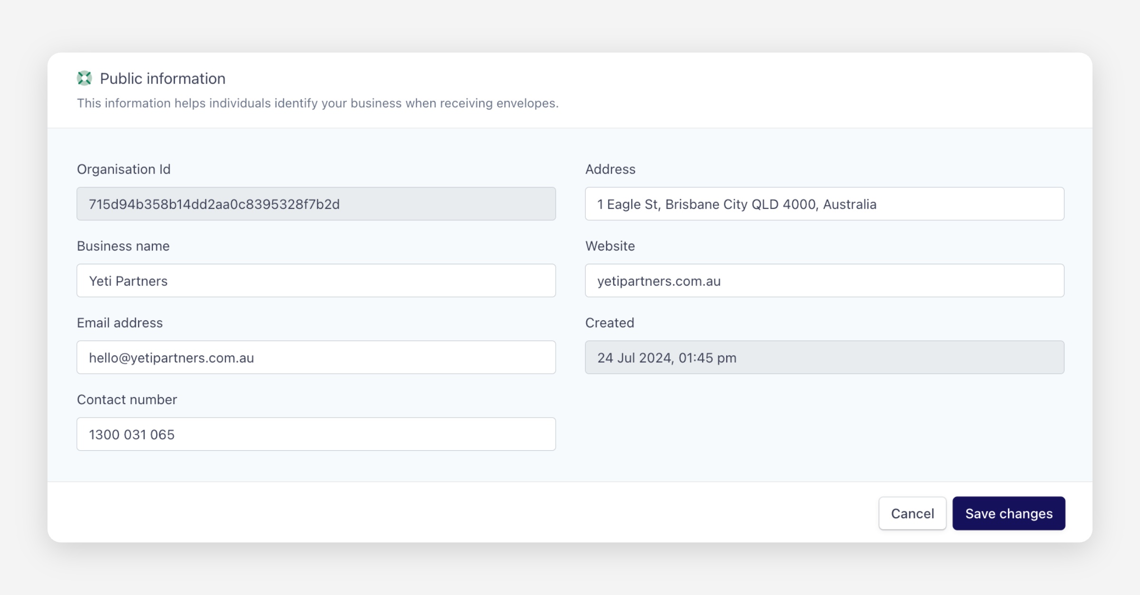Click the read-only Organisation Id field
The height and width of the screenshot is (595, 1140).
pos(316,204)
